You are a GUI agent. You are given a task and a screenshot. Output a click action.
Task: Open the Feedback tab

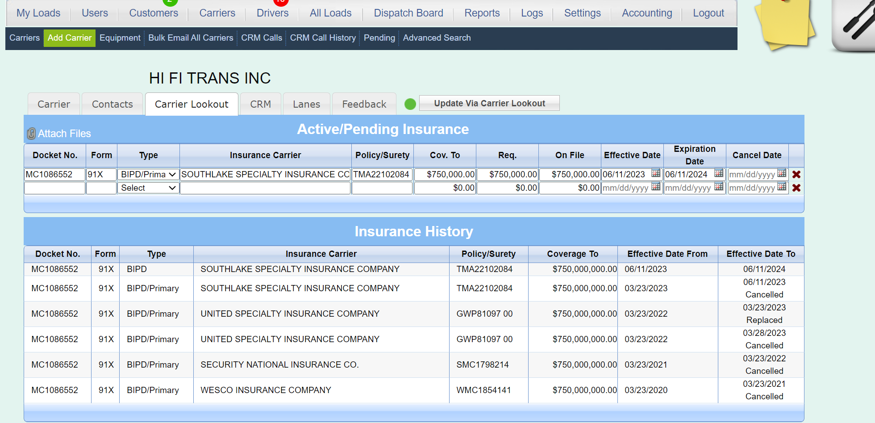[x=364, y=104]
